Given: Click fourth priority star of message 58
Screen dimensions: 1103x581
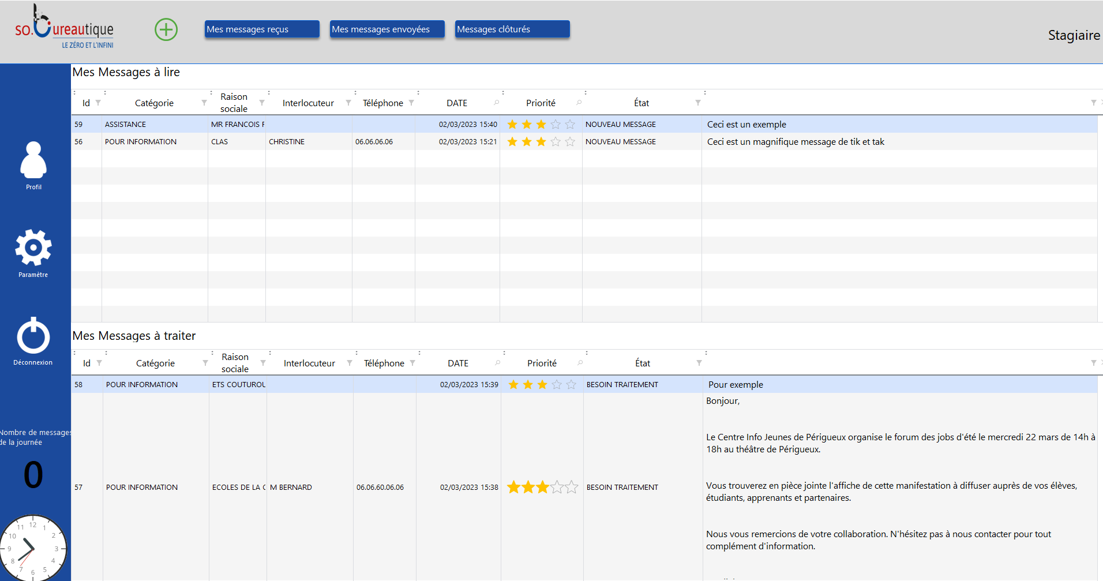Looking at the screenshot, I should coord(557,385).
